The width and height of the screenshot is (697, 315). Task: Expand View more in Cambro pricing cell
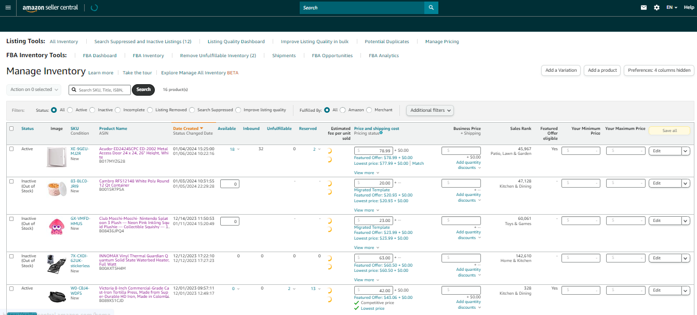point(366,211)
